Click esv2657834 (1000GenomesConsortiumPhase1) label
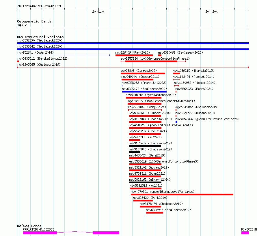 tap(155, 58)
